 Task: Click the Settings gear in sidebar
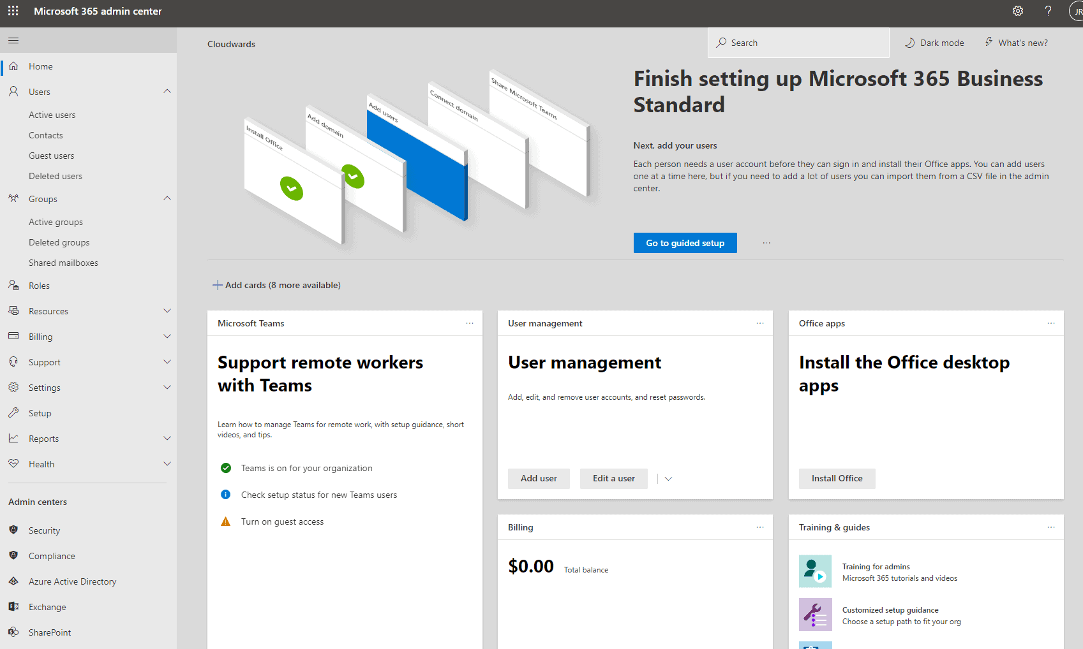point(13,387)
